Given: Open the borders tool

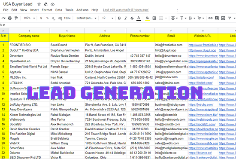Looking at the screenshot, I should pyautogui.click(x=154, y=18).
